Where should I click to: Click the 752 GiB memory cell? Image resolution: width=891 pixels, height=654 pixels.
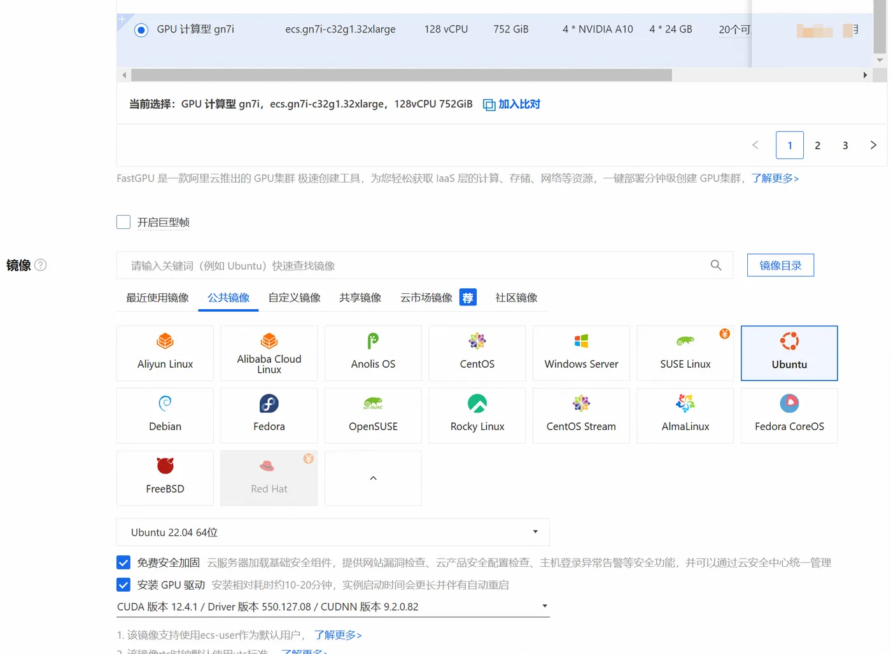coord(511,29)
